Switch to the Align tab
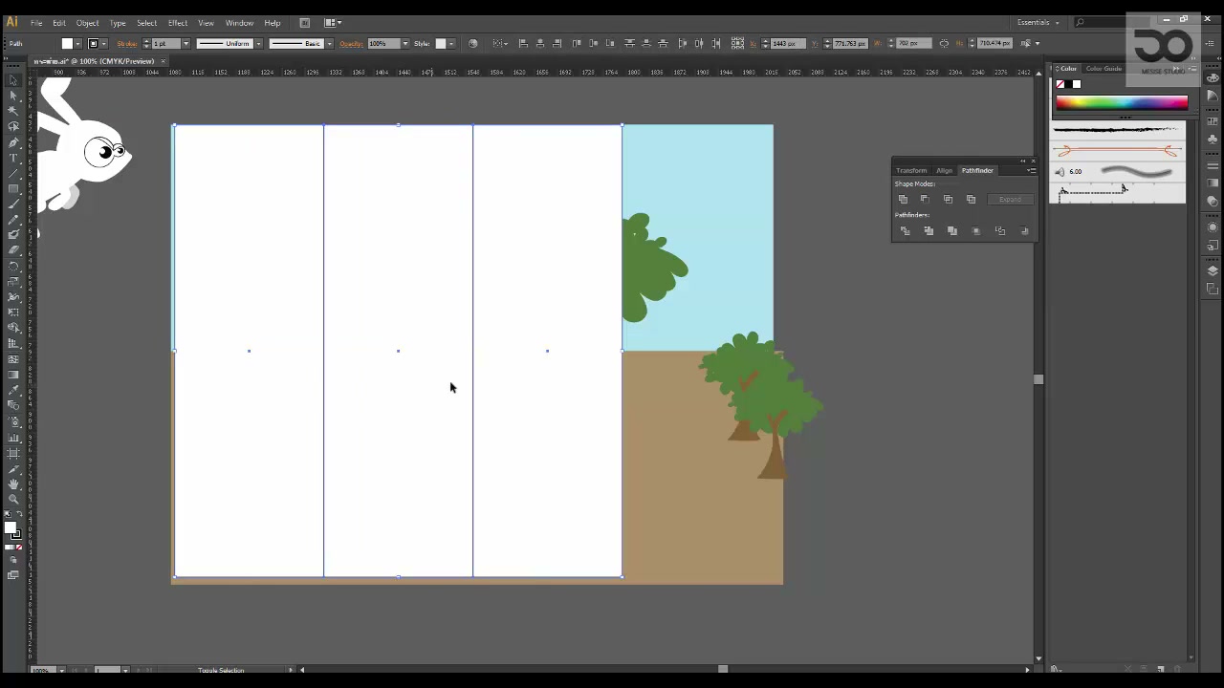Image resolution: width=1224 pixels, height=688 pixels. 945,170
